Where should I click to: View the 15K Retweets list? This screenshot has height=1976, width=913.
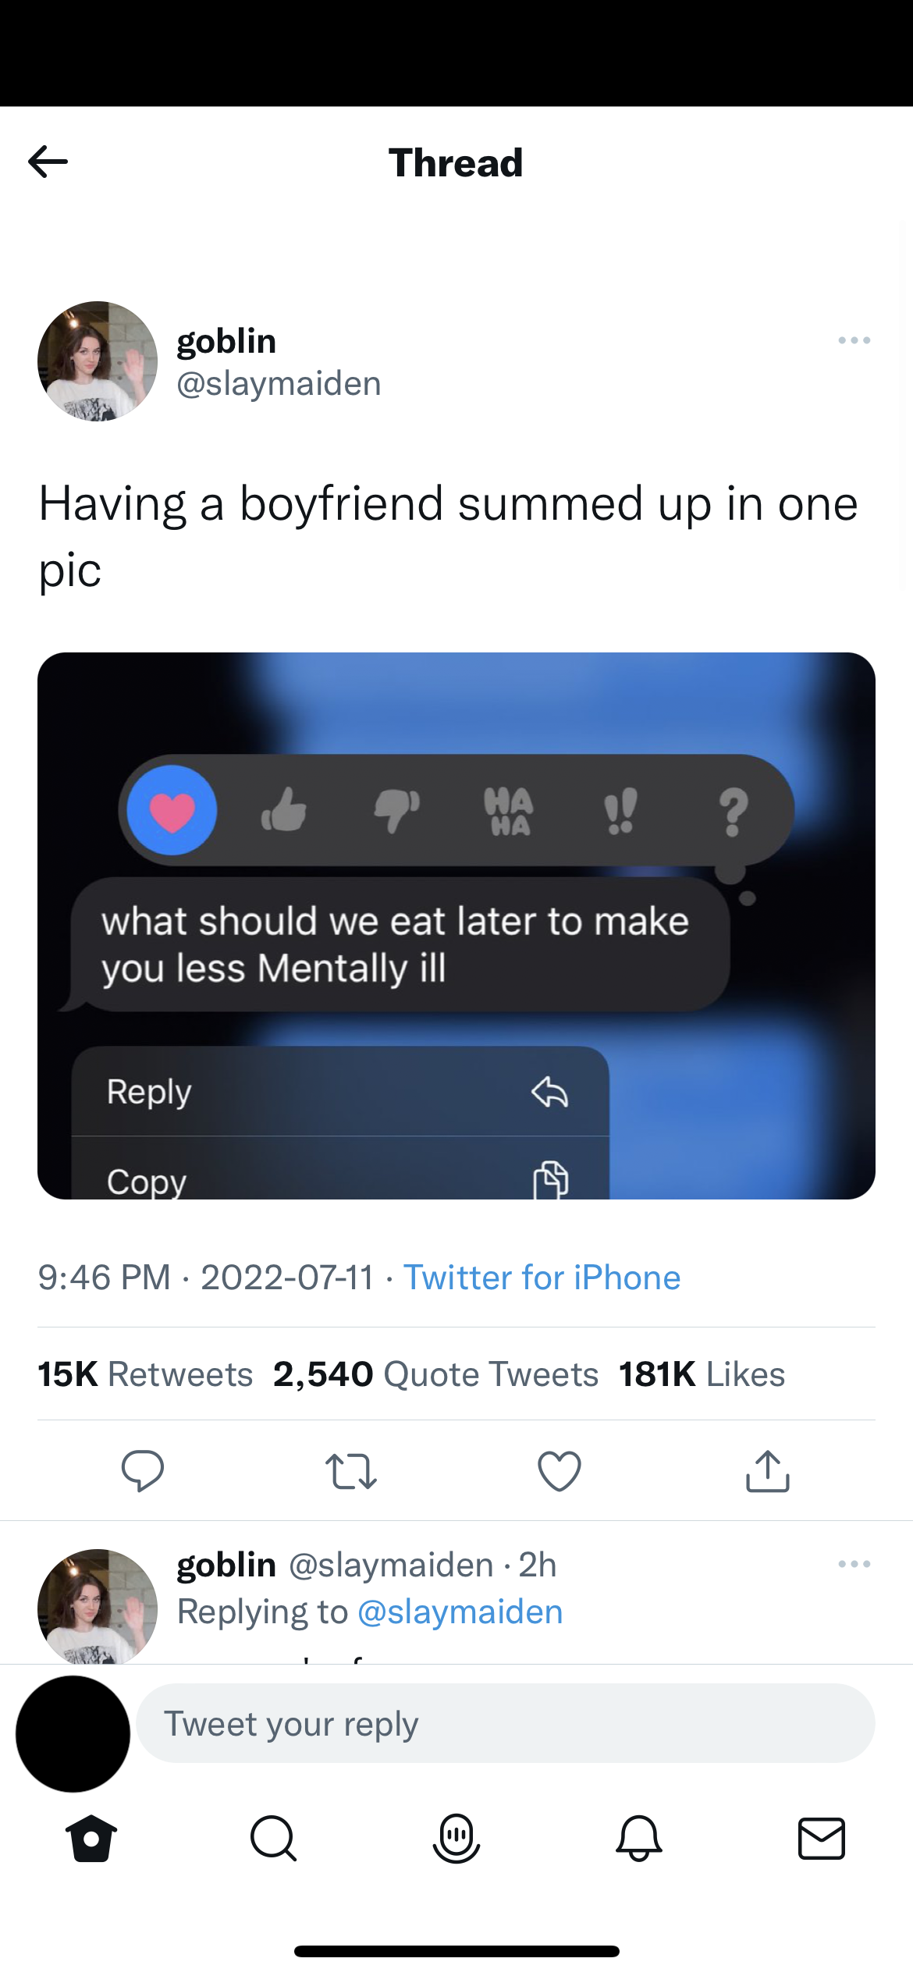tap(145, 1374)
